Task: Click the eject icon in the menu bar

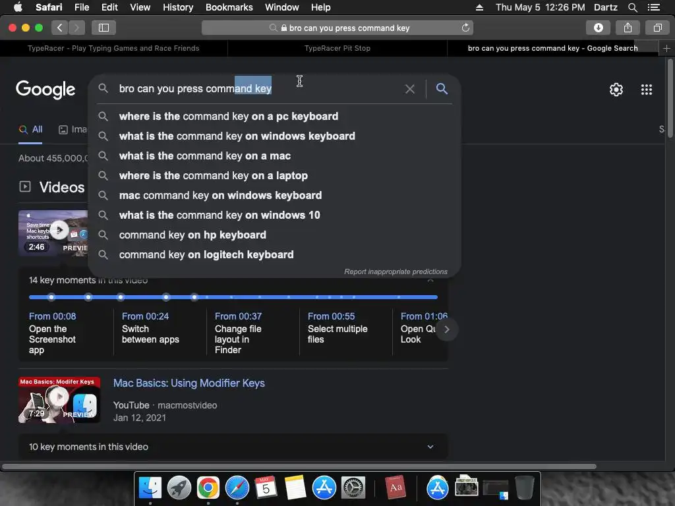Action: tap(479, 7)
